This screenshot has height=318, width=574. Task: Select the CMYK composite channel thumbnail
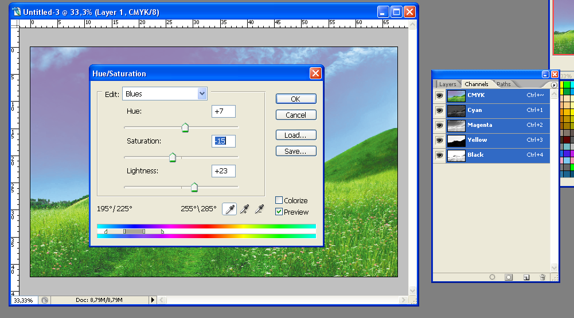point(456,96)
